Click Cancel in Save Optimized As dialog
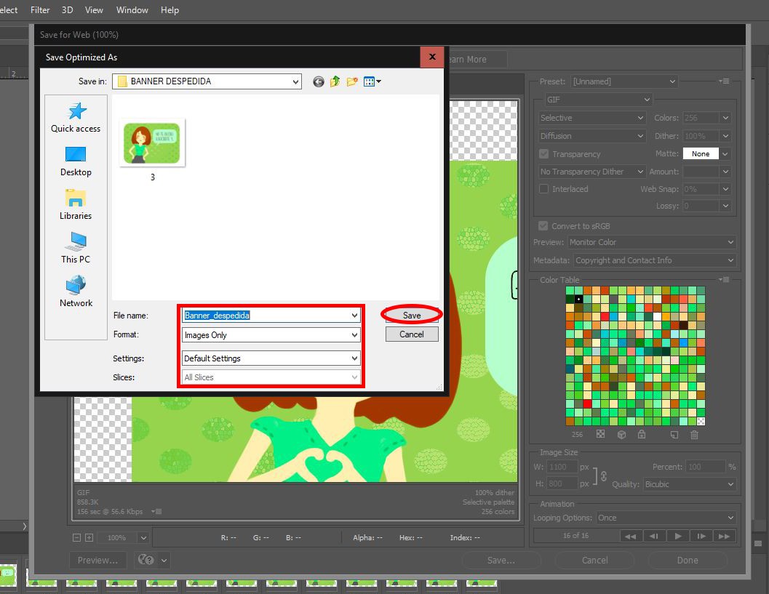The height and width of the screenshot is (594, 769). click(x=412, y=334)
